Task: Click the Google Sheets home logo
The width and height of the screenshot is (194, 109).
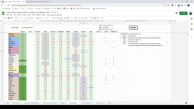Action: (3, 13)
